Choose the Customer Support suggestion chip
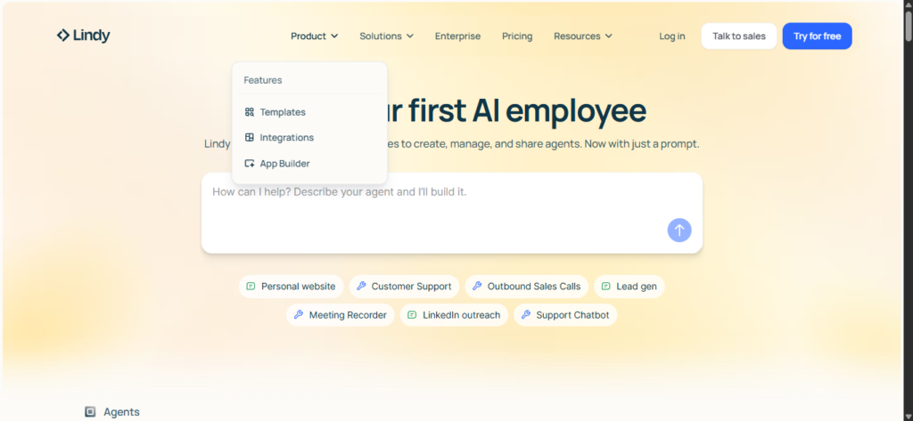Screen dimensions: 913x421 click(x=404, y=286)
